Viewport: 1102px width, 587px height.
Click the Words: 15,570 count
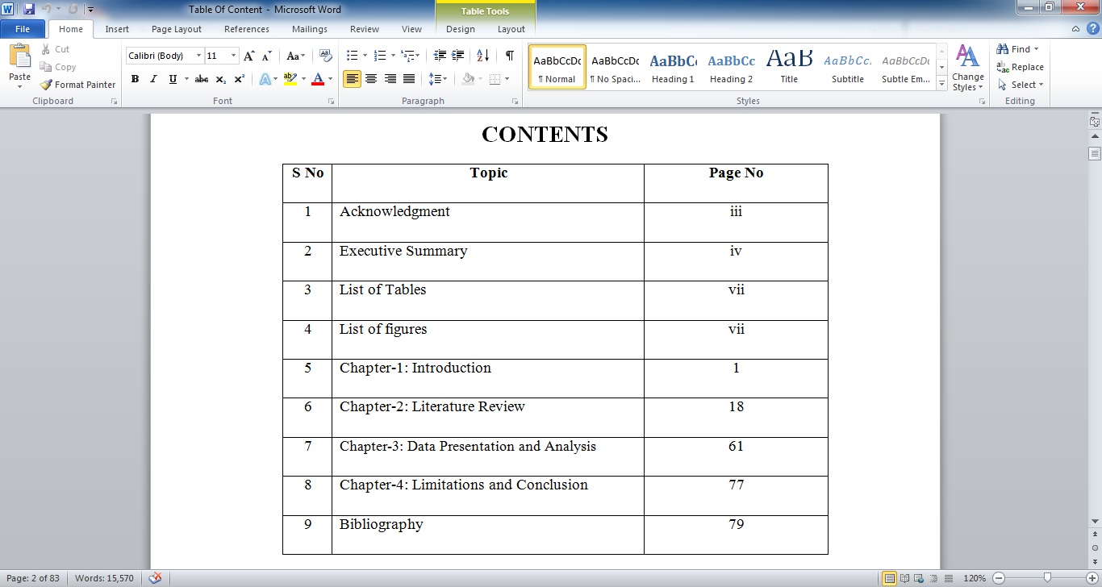105,578
